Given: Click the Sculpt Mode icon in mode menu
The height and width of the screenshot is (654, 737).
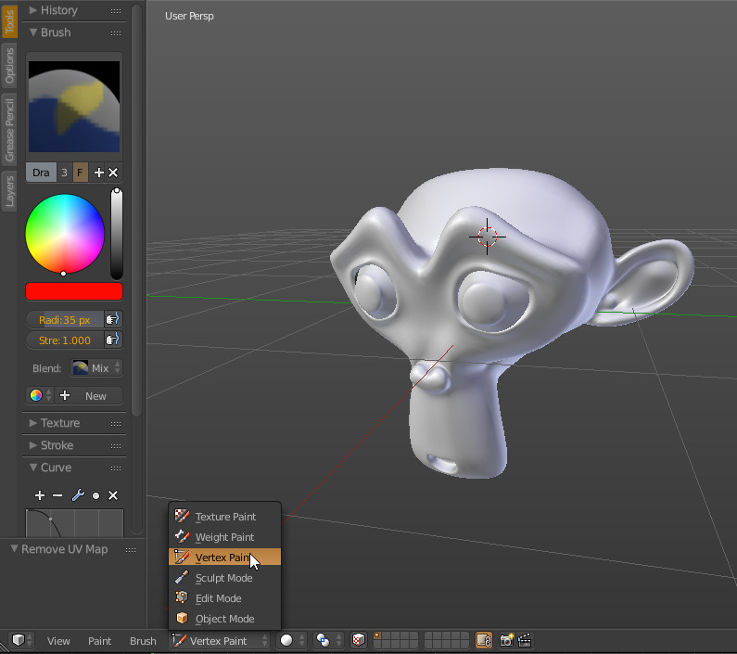Looking at the screenshot, I should [182, 577].
